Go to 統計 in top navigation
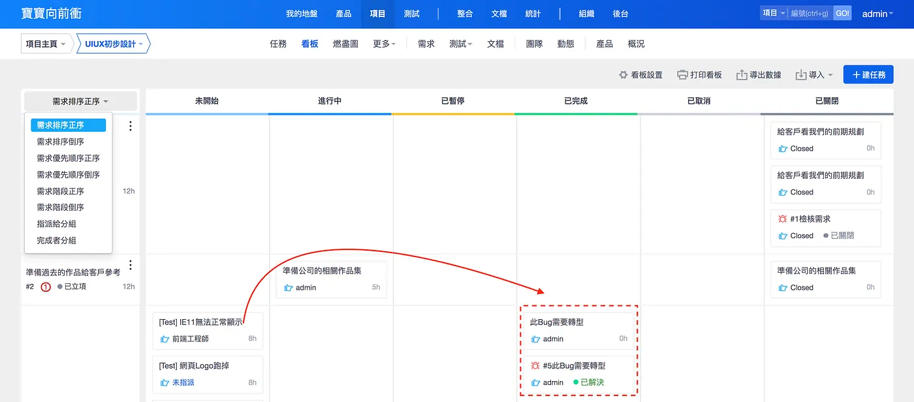 [533, 14]
